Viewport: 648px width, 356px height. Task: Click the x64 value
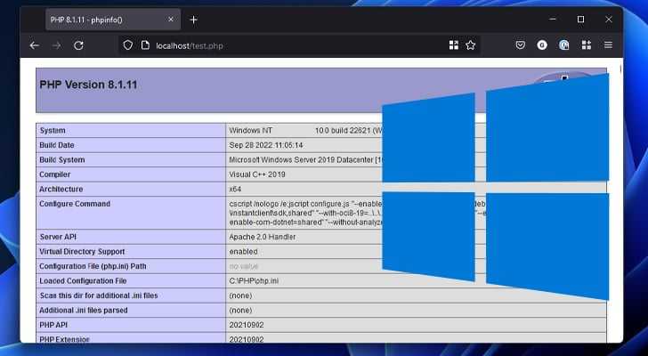(x=235, y=190)
